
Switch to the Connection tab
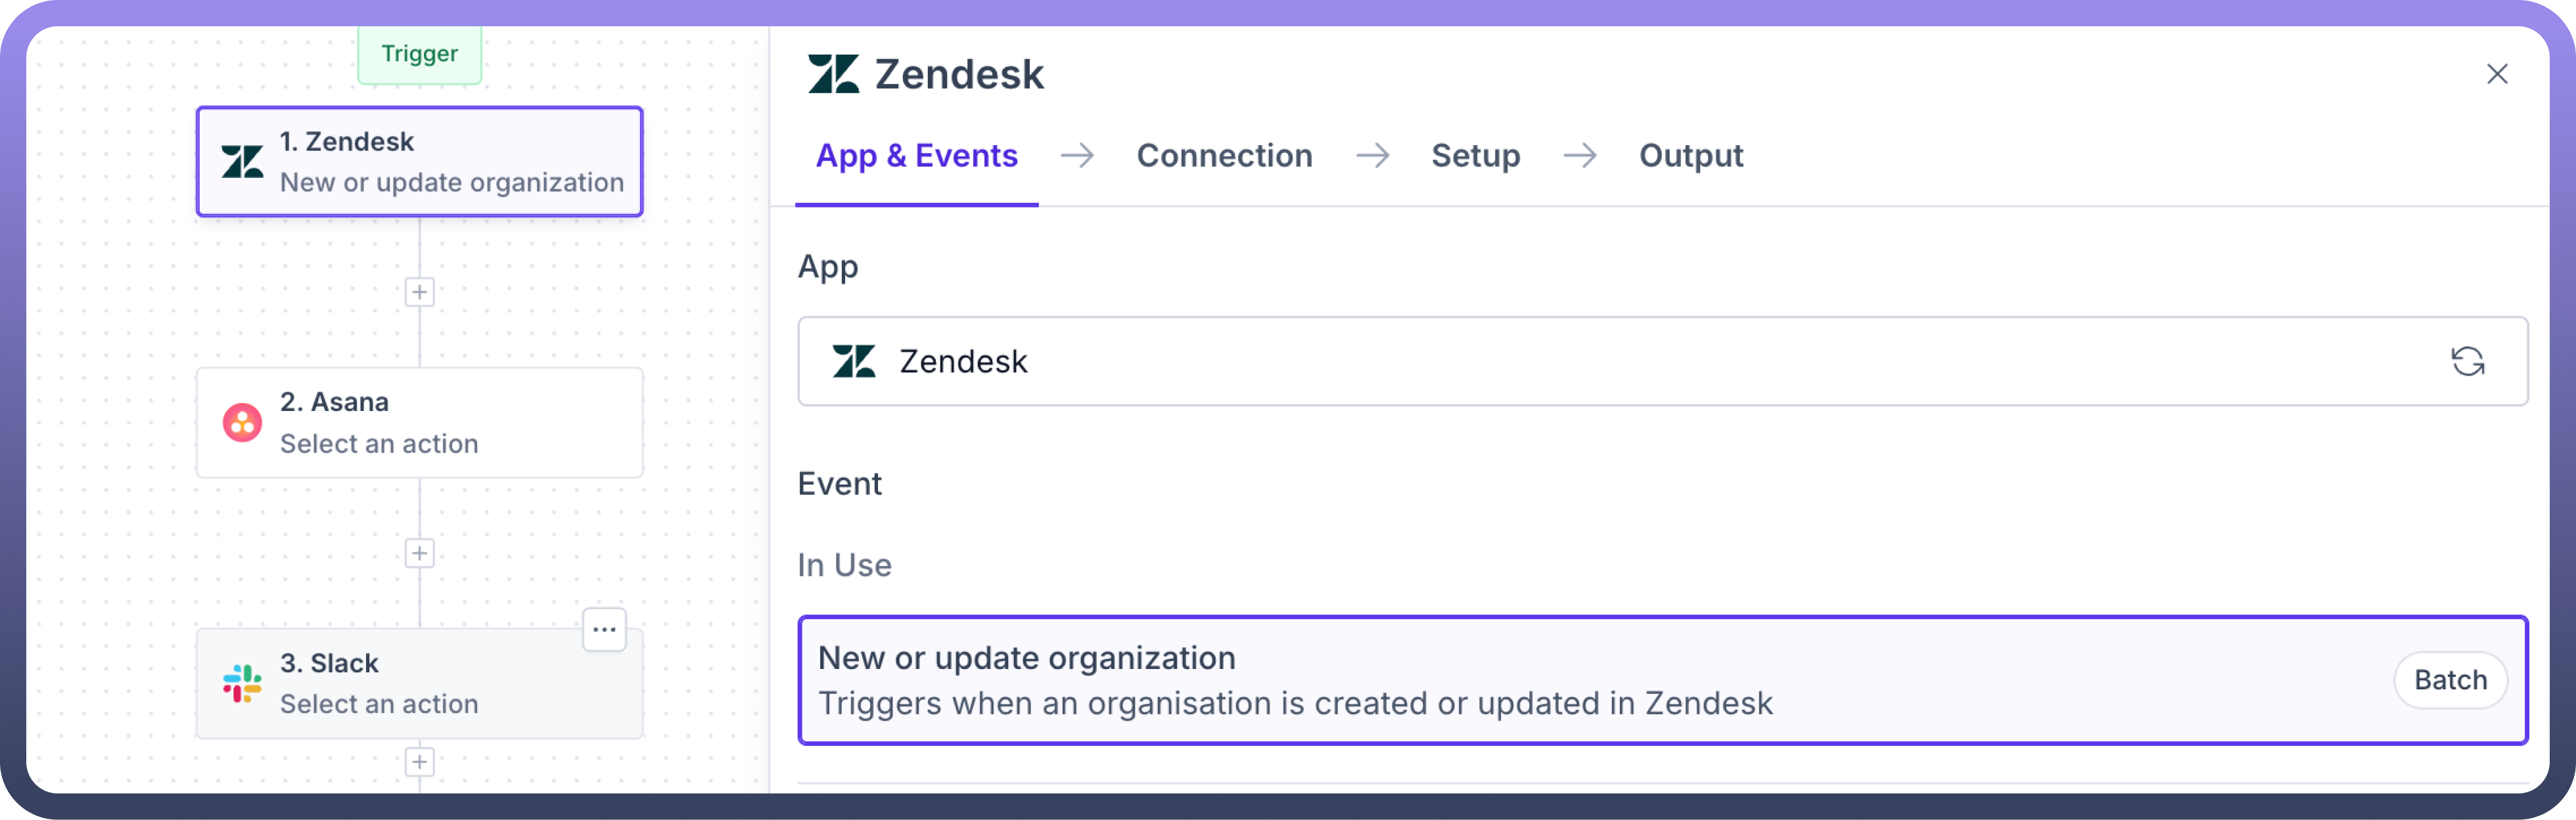point(1224,156)
